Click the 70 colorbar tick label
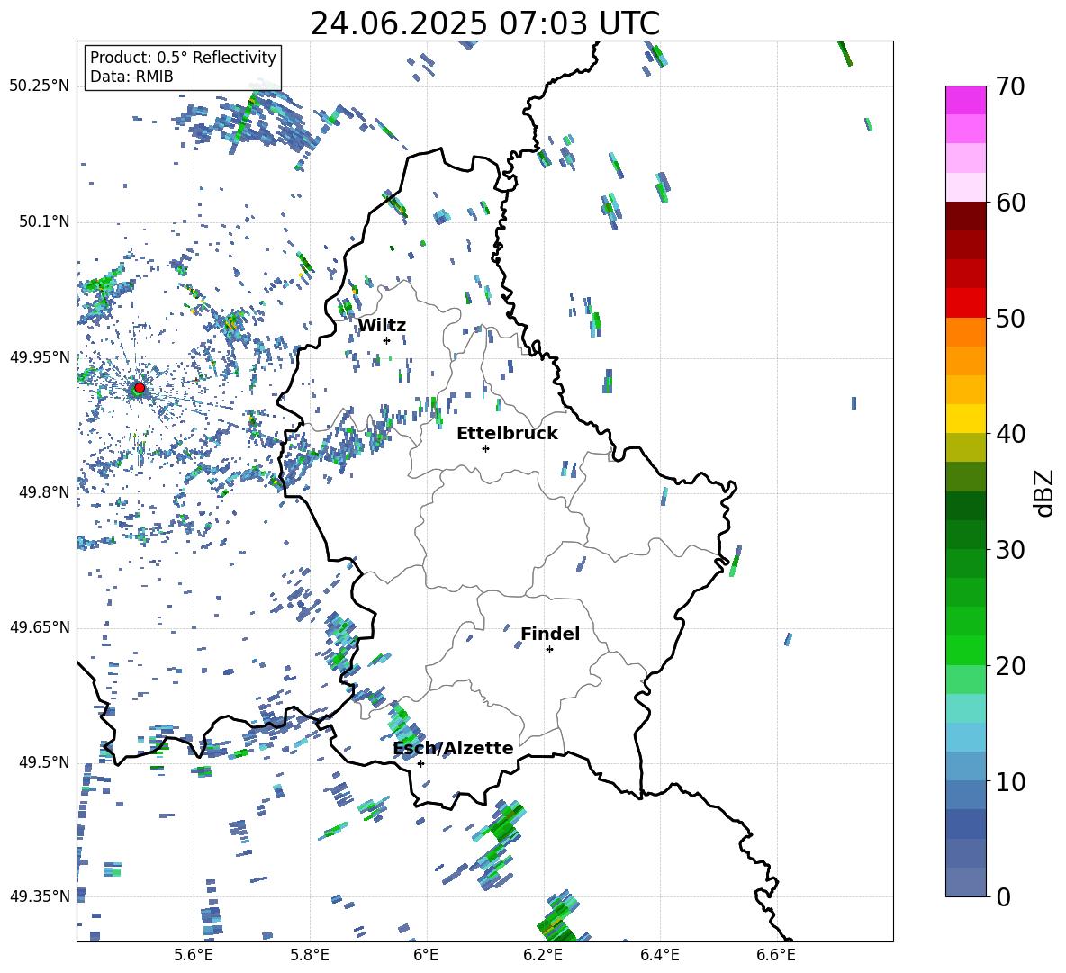 [x=1010, y=86]
